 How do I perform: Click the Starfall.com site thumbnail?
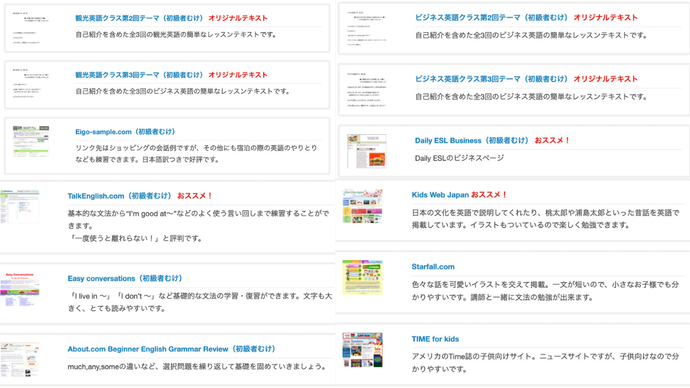pyautogui.click(x=362, y=278)
